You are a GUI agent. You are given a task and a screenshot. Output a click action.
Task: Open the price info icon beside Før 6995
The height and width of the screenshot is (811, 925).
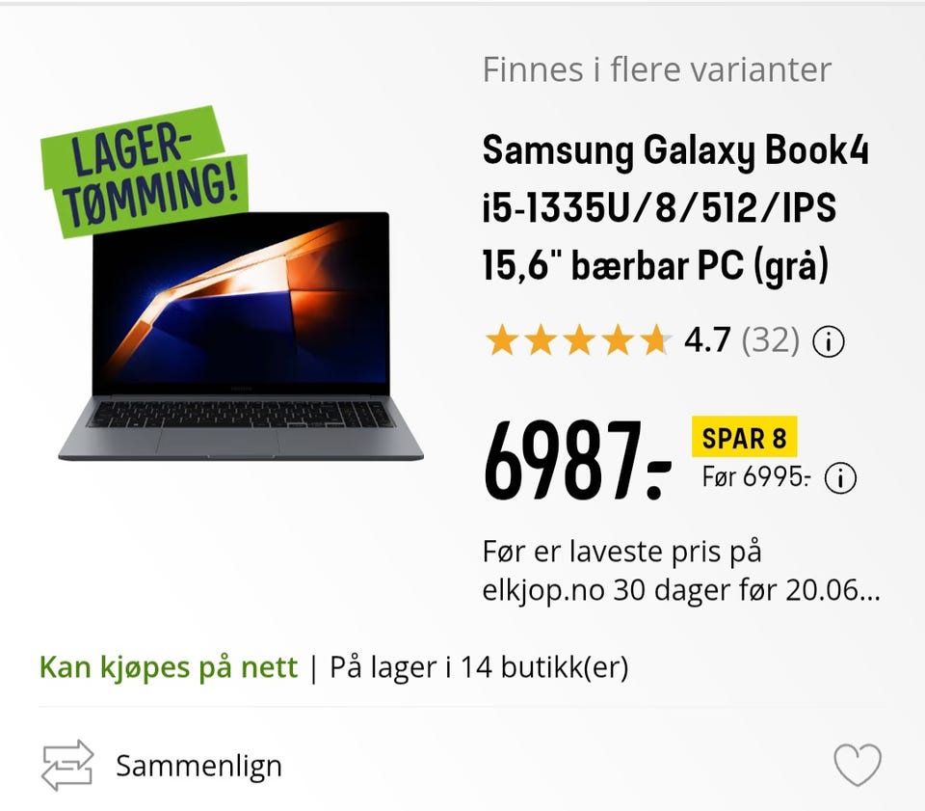pyautogui.click(x=840, y=477)
